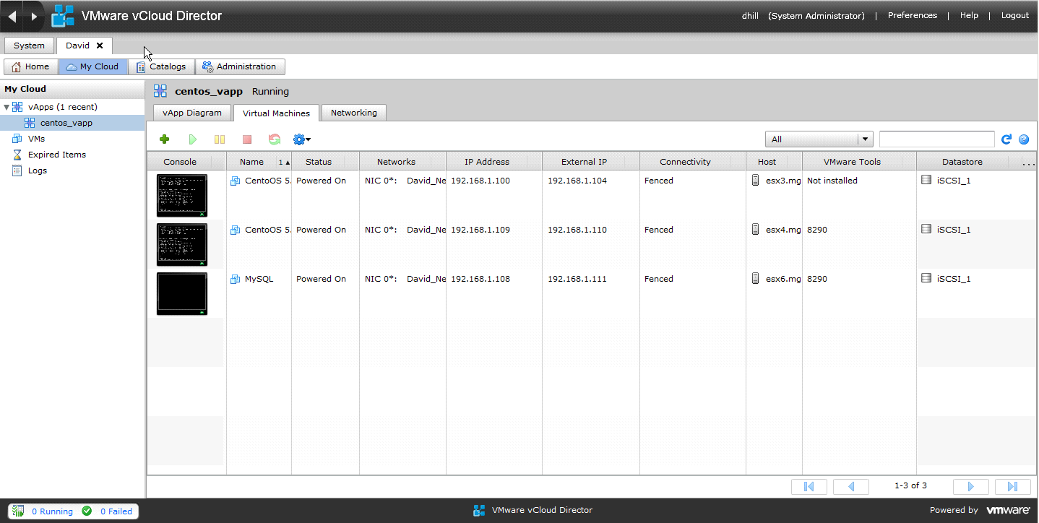Go to previous page button
The width and height of the screenshot is (1039, 523).
851,486
